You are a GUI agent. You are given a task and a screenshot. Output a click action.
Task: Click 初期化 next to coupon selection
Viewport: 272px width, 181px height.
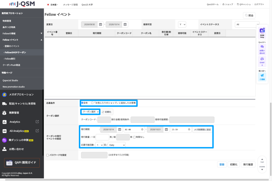coord(107,112)
